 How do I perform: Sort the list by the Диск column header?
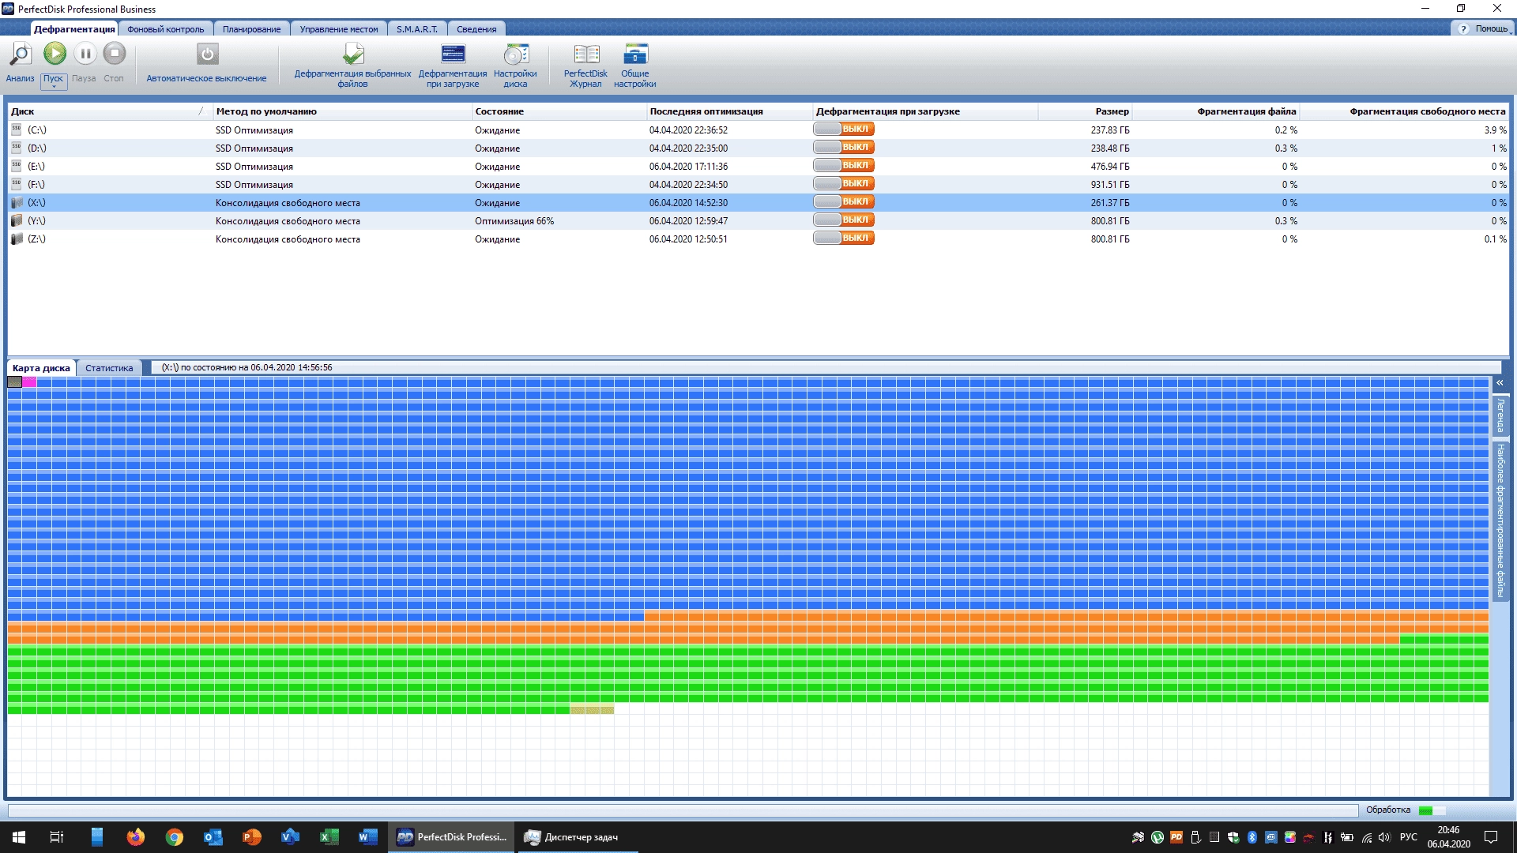[111, 111]
